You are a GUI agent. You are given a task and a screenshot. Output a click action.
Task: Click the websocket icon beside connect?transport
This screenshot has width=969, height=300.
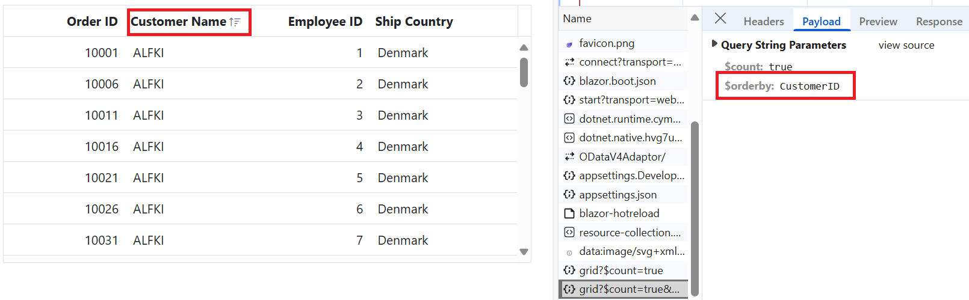click(x=569, y=63)
